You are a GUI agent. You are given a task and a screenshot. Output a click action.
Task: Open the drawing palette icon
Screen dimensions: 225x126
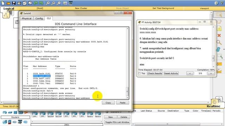(65, 3)
